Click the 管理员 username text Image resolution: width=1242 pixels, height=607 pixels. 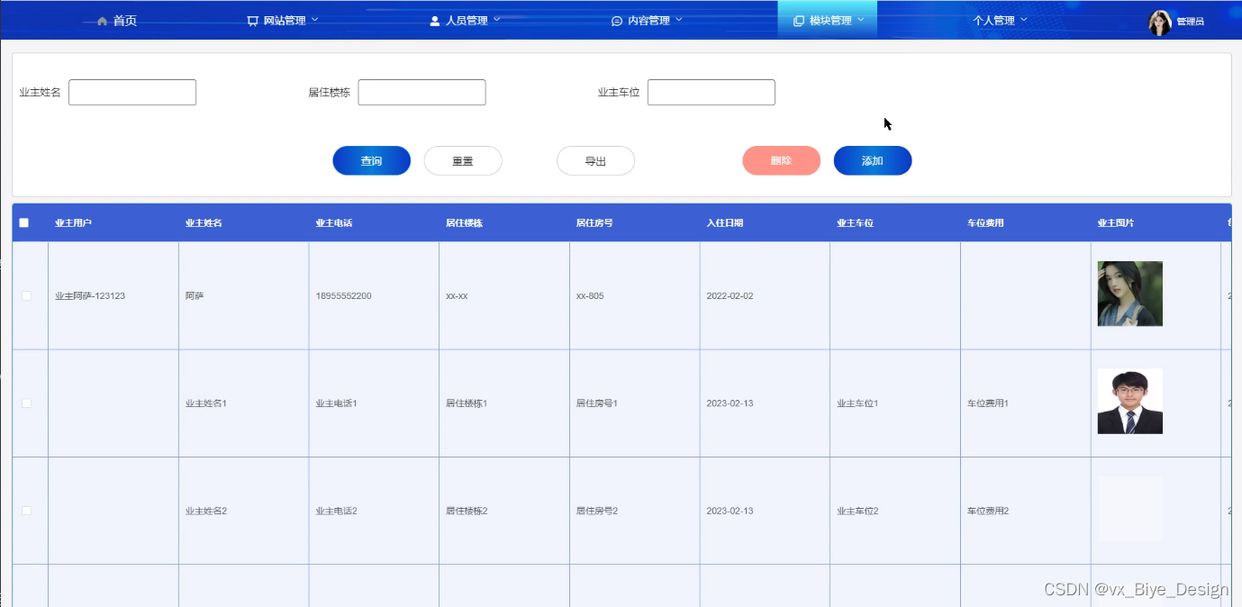coord(1190,22)
